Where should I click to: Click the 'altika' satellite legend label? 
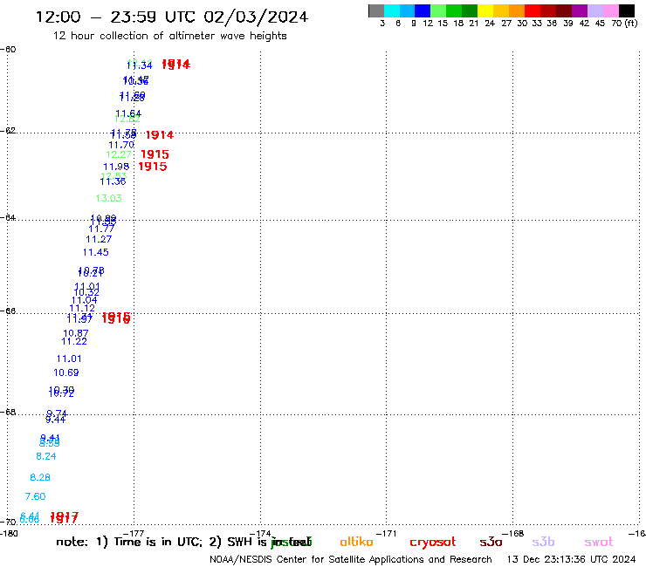pos(356,542)
